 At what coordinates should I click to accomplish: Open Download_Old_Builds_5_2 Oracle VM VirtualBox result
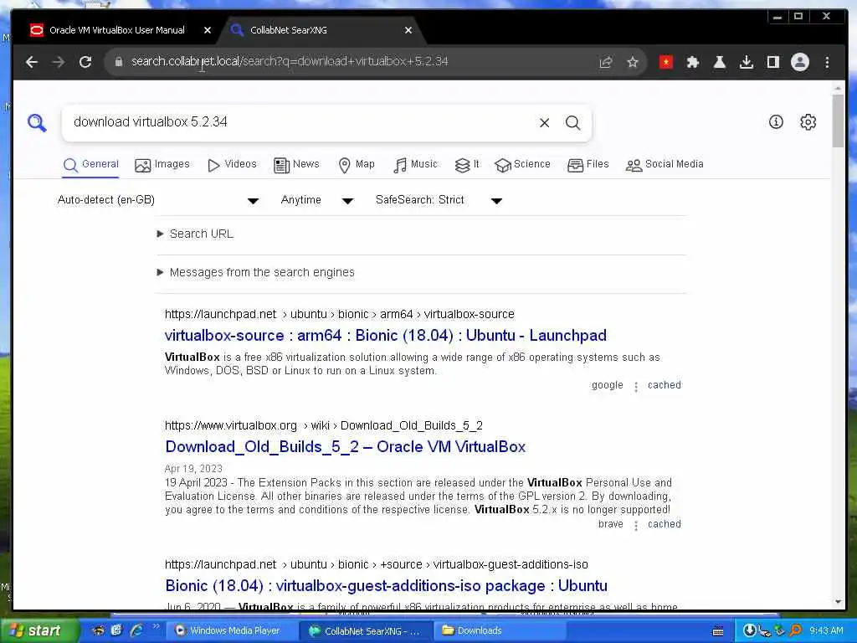[x=345, y=447]
